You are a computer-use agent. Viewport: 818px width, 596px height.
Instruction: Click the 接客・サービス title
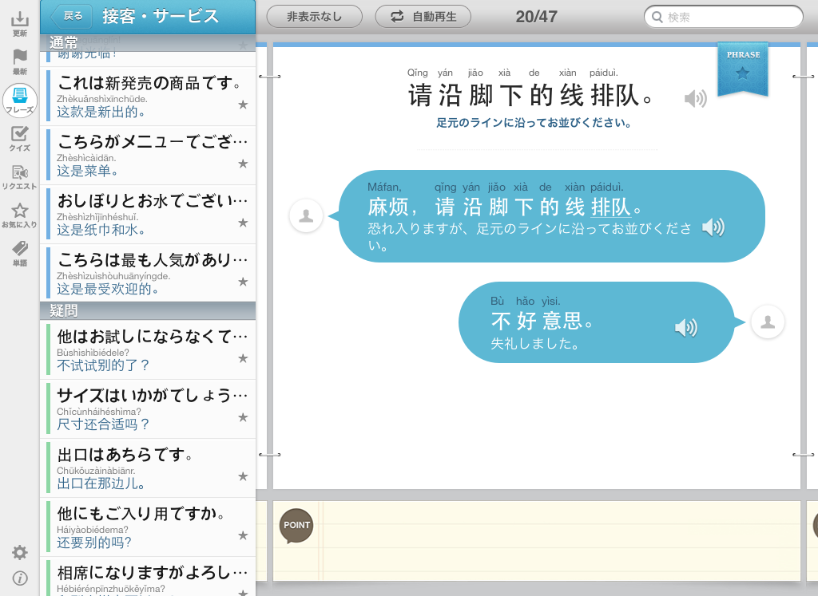pos(161,16)
